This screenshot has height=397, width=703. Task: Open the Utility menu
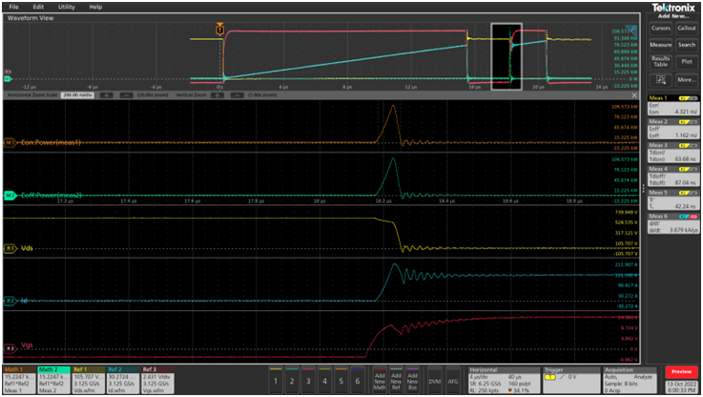[66, 7]
